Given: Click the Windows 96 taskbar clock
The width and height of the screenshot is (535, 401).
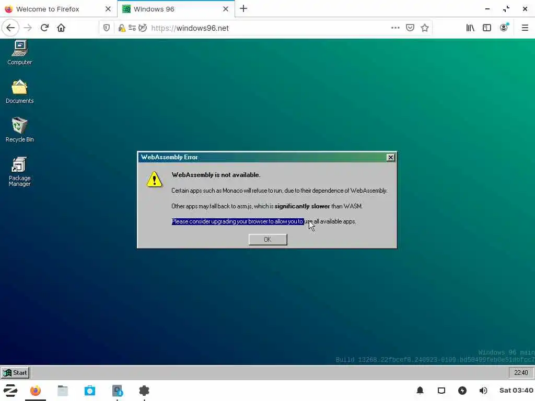Looking at the screenshot, I should (521, 373).
